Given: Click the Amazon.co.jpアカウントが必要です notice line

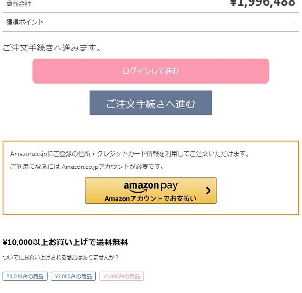Looking at the screenshot, I should [87, 167].
